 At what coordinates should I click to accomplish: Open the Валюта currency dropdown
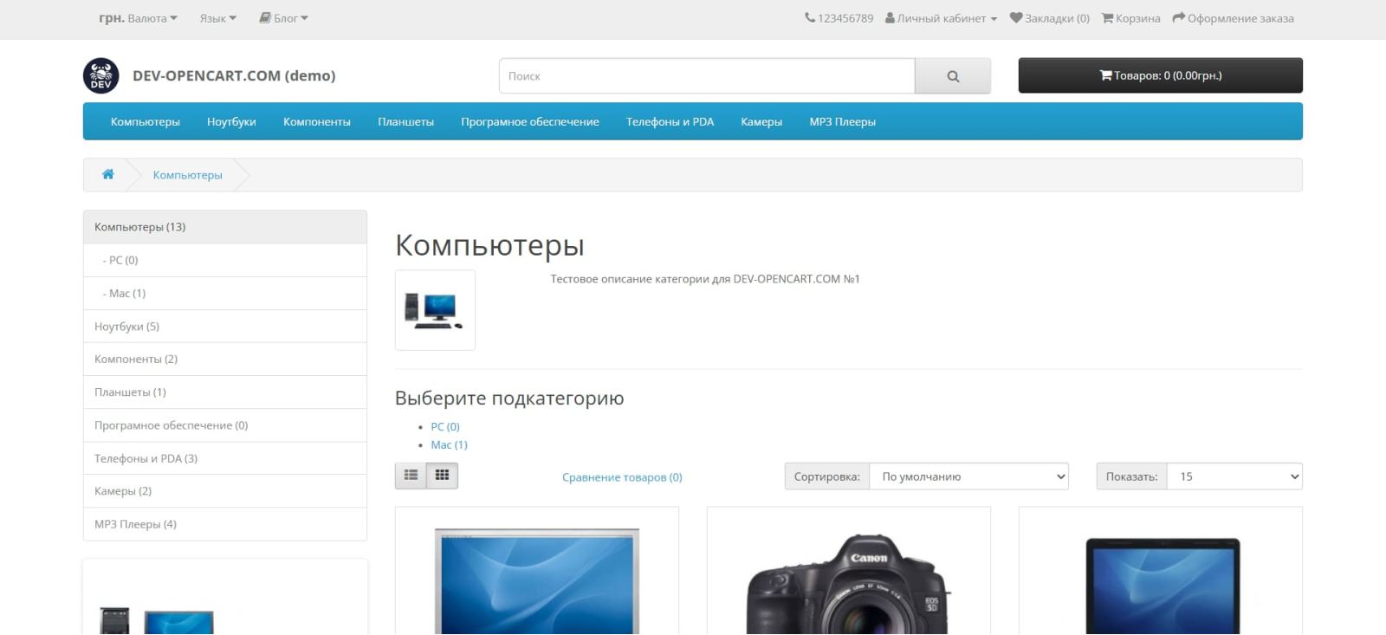[138, 18]
